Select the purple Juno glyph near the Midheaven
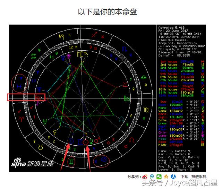The height and width of the screenshot is (190, 222). pyautogui.click(x=69, y=56)
